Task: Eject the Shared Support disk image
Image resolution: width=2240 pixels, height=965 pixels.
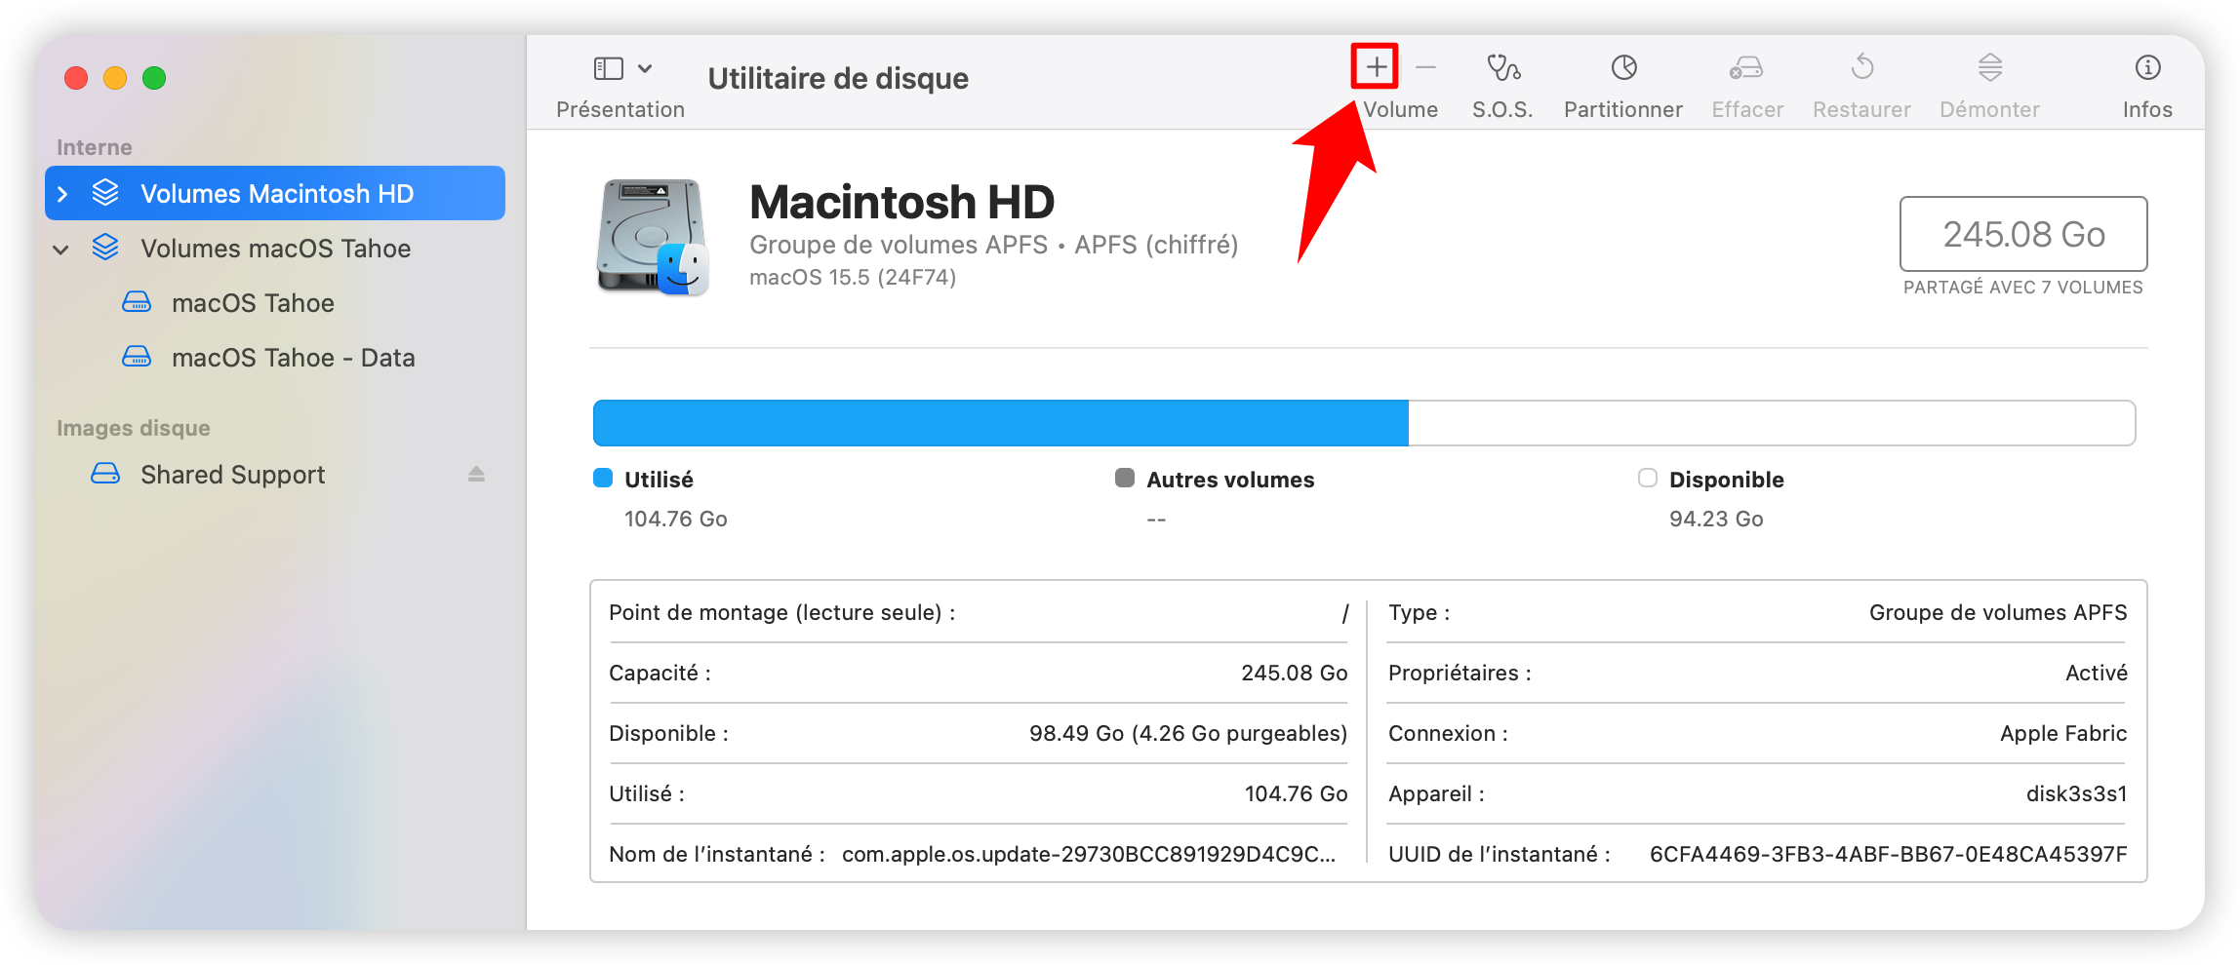Action: tap(476, 474)
